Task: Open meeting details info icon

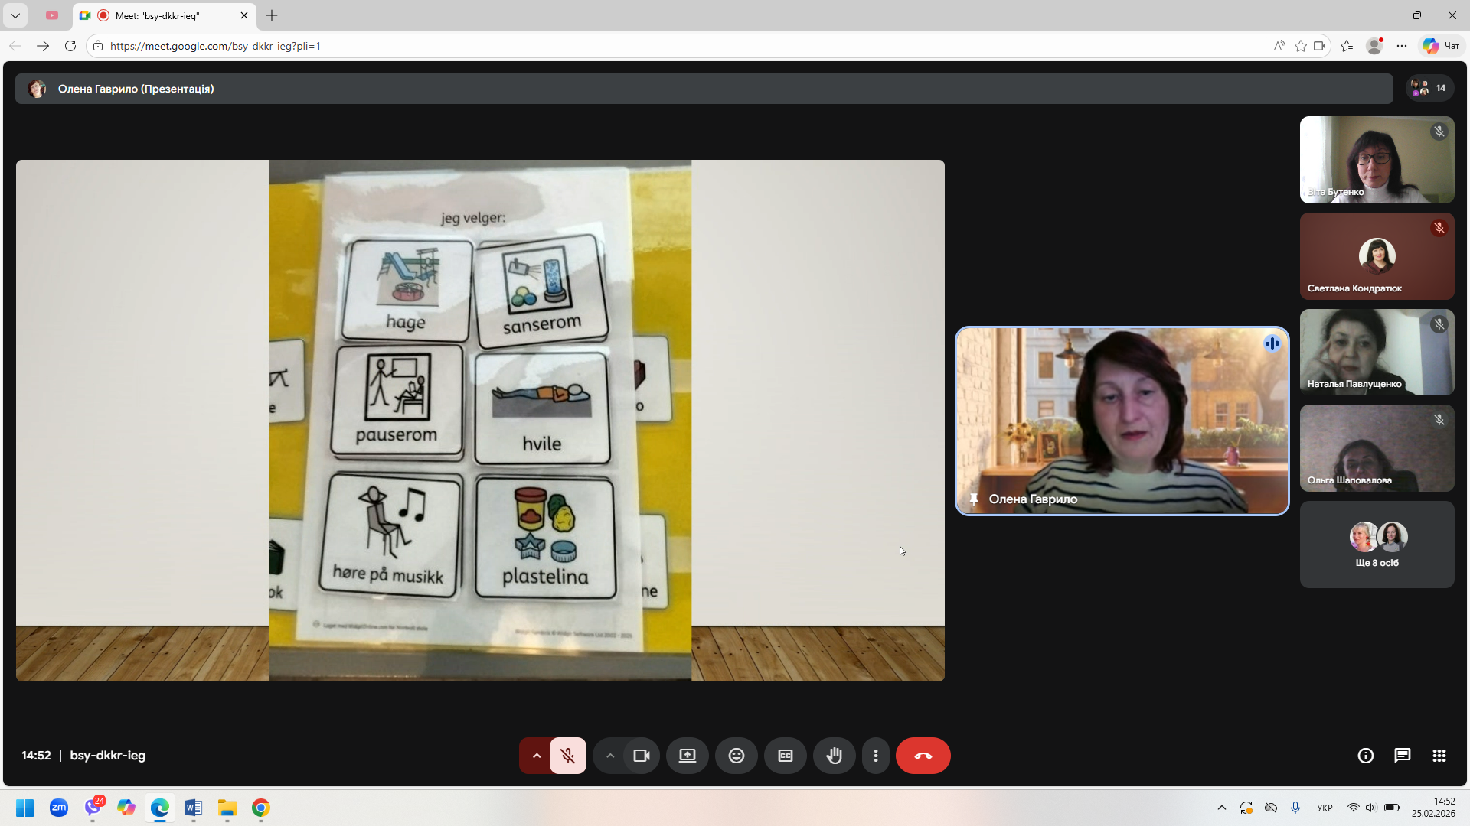Action: pos(1365,756)
